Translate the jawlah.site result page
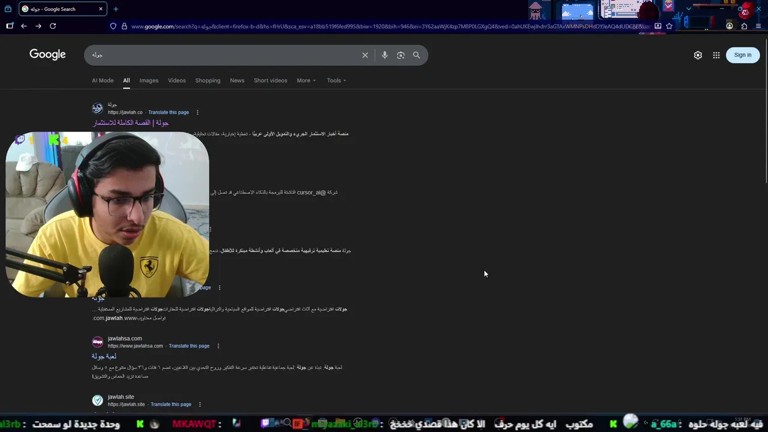 point(171,404)
